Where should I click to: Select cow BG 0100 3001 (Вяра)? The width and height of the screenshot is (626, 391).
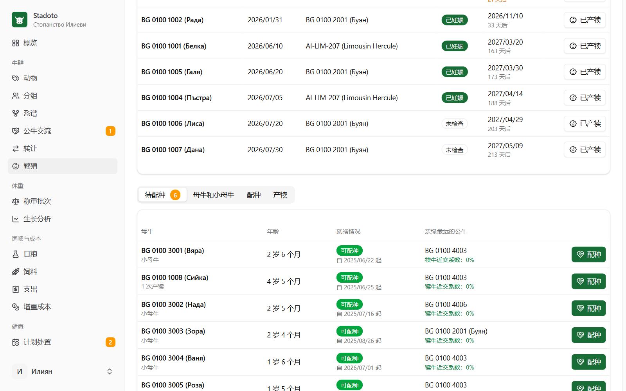[x=173, y=251]
